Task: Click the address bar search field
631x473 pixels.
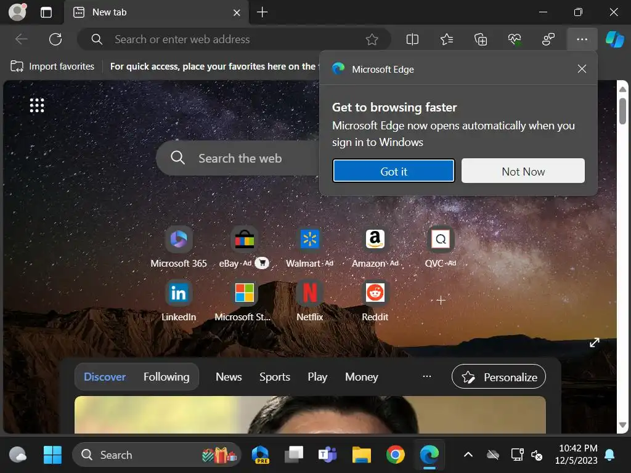Action: click(x=234, y=39)
